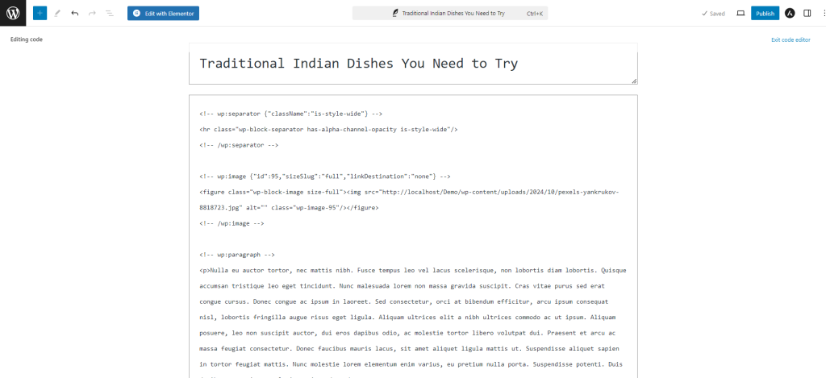Open the Astra settings circle icon
Screen dimensions: 826x378
coord(790,13)
